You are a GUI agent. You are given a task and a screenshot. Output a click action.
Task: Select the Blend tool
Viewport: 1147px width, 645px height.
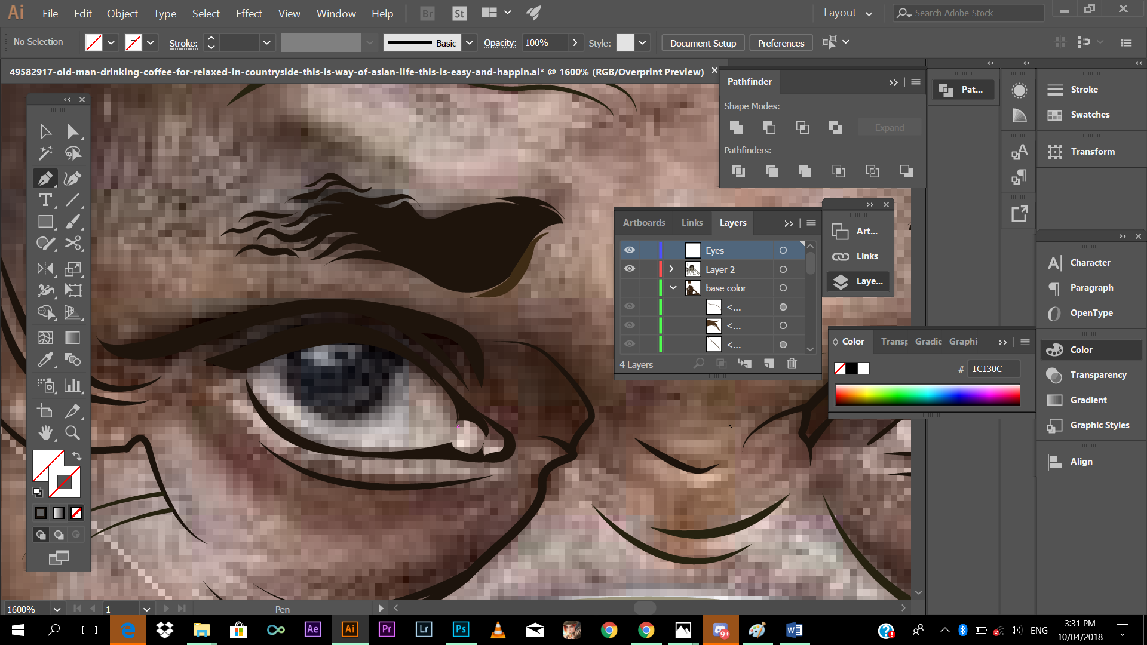pyautogui.click(x=73, y=360)
